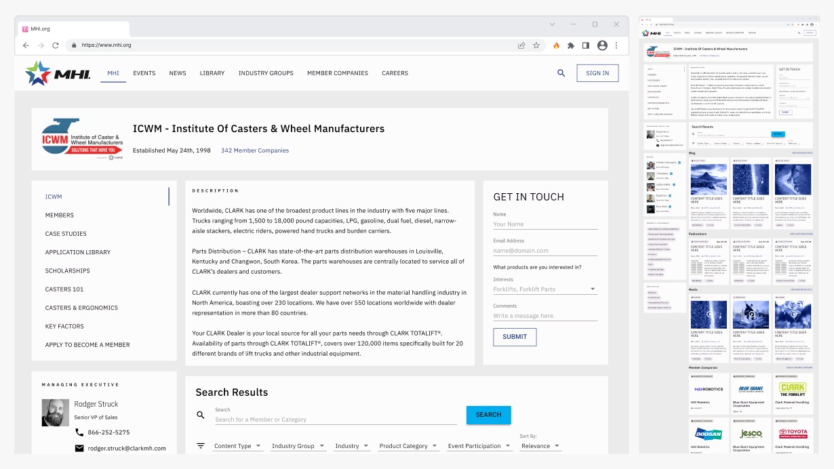The image size is (834, 469).
Task: Click Rodger Struck's profile photo
Action: coord(56,412)
